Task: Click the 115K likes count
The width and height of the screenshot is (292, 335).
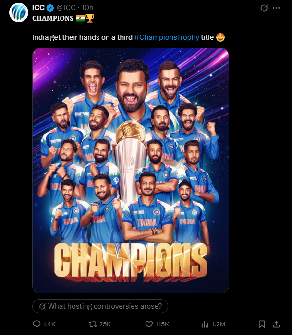Action: pos(162,324)
